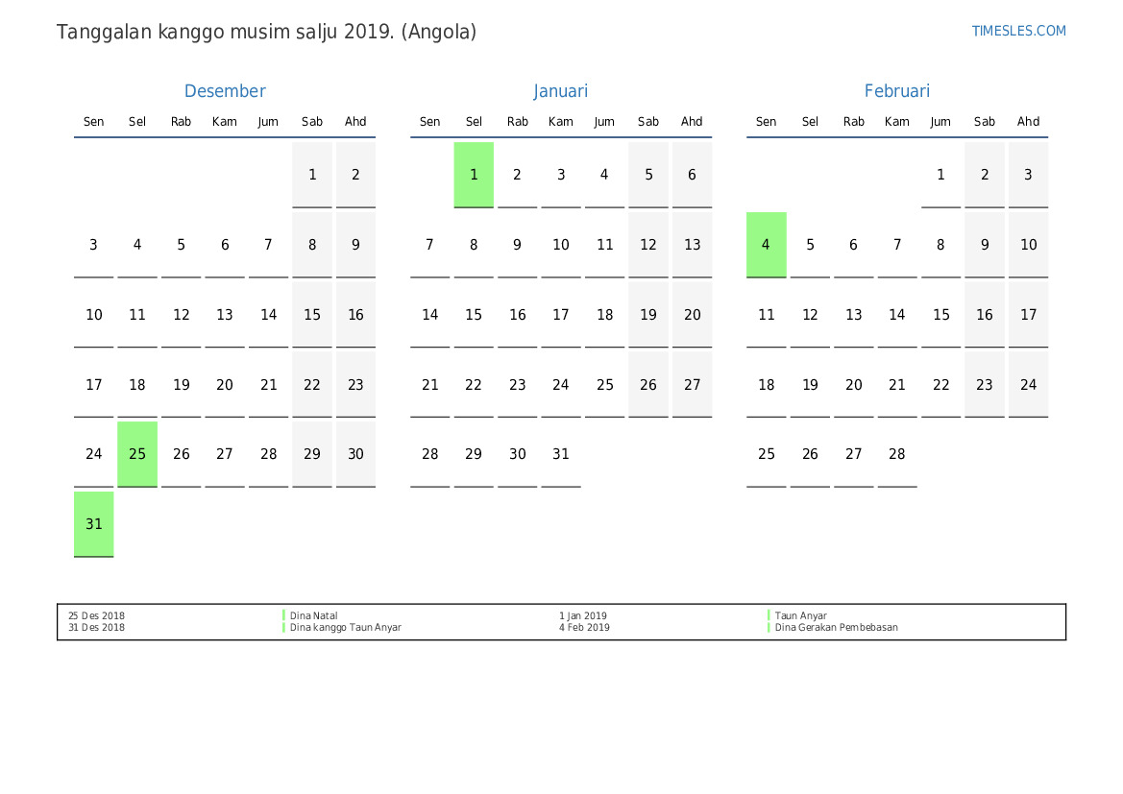Image resolution: width=1123 pixels, height=794 pixels.
Task: Select day 24 in Februari
Action: point(1029,385)
